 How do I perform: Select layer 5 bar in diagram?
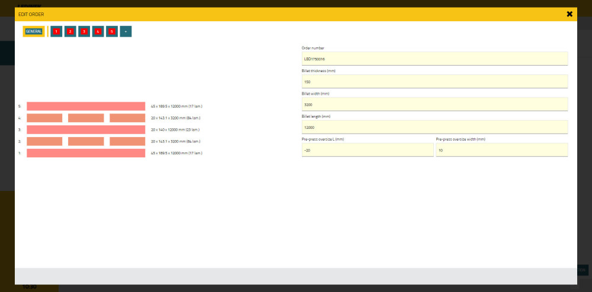point(86,106)
